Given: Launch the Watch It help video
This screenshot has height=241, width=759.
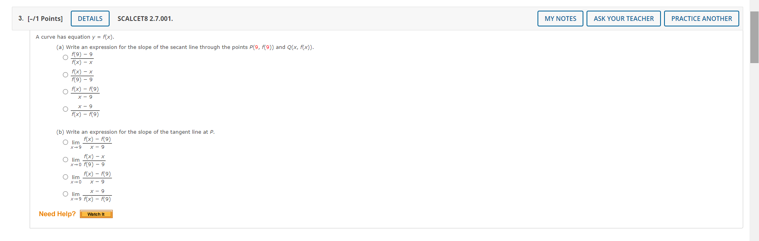Looking at the screenshot, I should click(96, 214).
